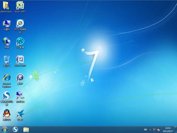Screen dimensions: 177x133
Task: Show hidden tray icons arrow
Action: pyautogui.click(x=150, y=130)
